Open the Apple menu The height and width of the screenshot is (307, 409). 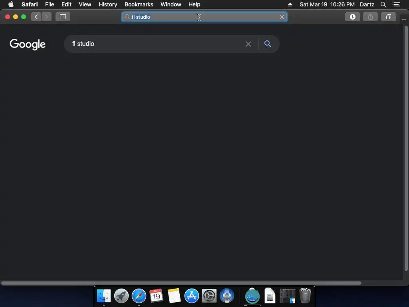point(11,4)
